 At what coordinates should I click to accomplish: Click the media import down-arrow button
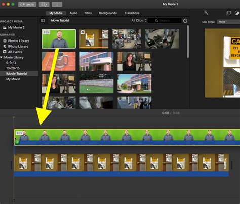[x=57, y=4]
